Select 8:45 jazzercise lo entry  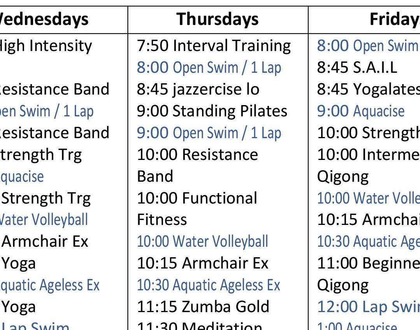198,89
